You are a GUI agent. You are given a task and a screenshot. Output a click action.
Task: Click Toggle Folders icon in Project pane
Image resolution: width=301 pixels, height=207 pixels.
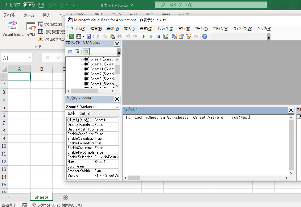pos(86,52)
